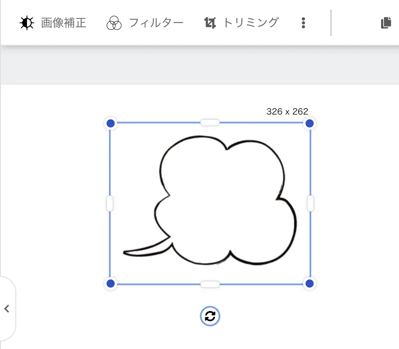Click the top-left blue corner handle
The width and height of the screenshot is (399, 349).
pyautogui.click(x=110, y=123)
